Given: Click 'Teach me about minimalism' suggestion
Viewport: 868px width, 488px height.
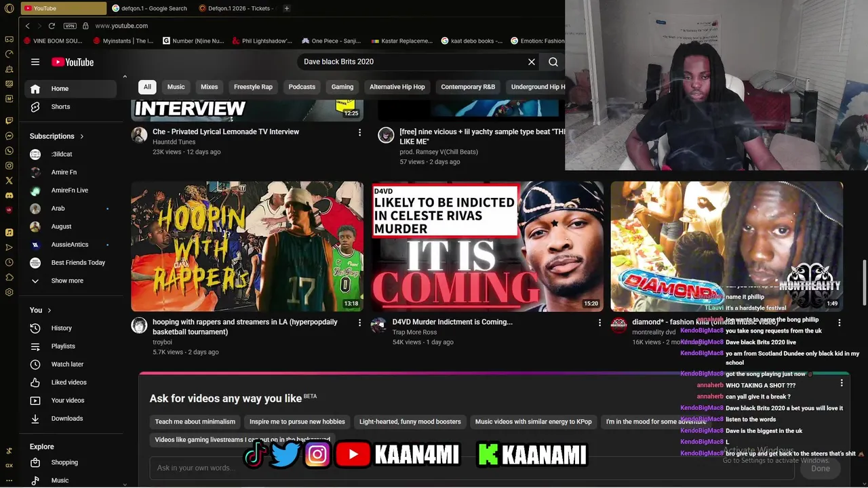Looking at the screenshot, I should pyautogui.click(x=195, y=422).
